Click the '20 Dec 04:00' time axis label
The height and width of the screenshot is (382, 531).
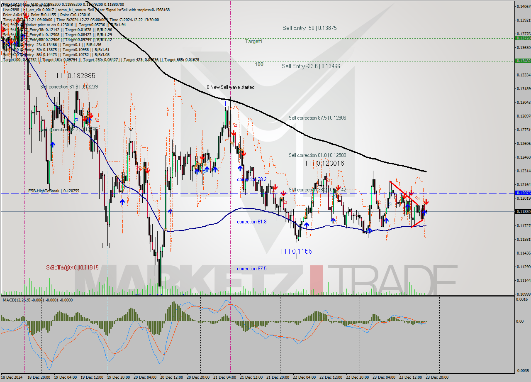click(x=146, y=377)
